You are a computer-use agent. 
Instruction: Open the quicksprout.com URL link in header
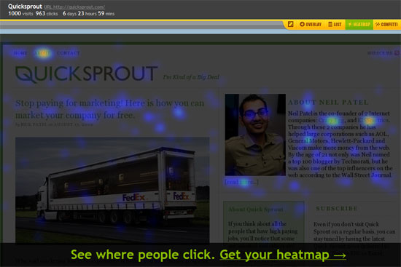click(x=74, y=7)
